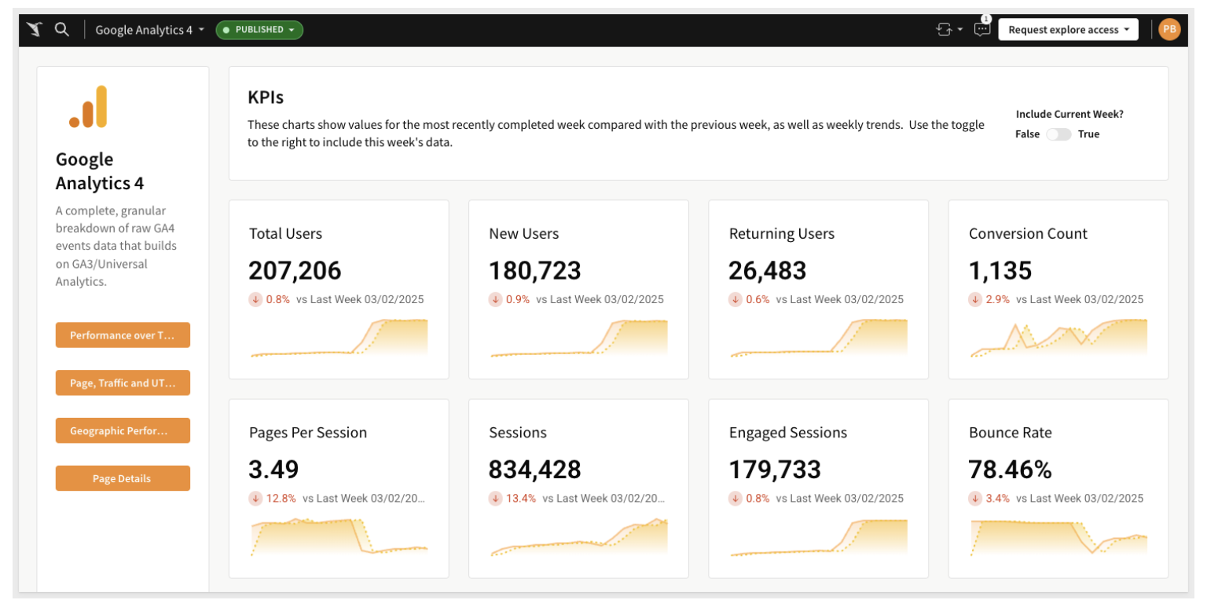Click the True label beside the toggle

click(x=1088, y=134)
